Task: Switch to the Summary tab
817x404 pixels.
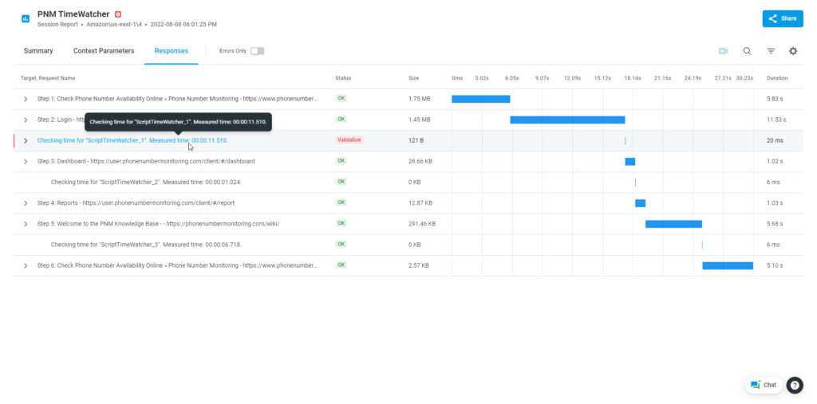Action: pyautogui.click(x=38, y=51)
